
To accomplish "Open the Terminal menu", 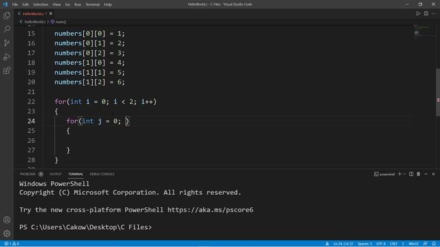I will 92,4.
